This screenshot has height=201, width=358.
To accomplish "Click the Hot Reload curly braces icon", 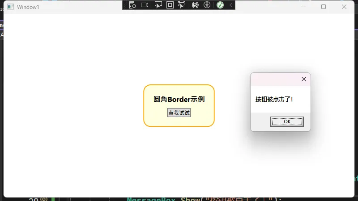I will [x=195, y=5].
